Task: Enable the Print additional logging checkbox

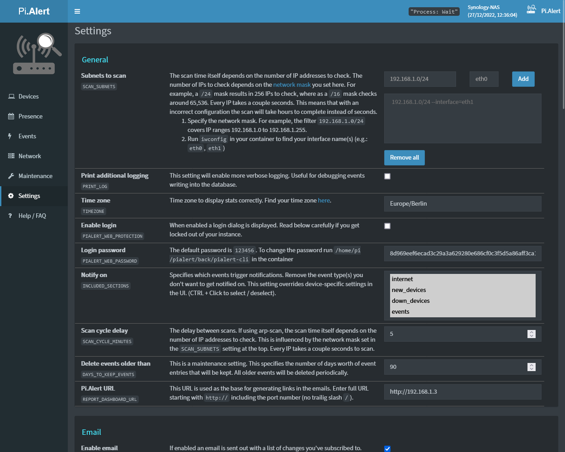Action: pos(387,176)
